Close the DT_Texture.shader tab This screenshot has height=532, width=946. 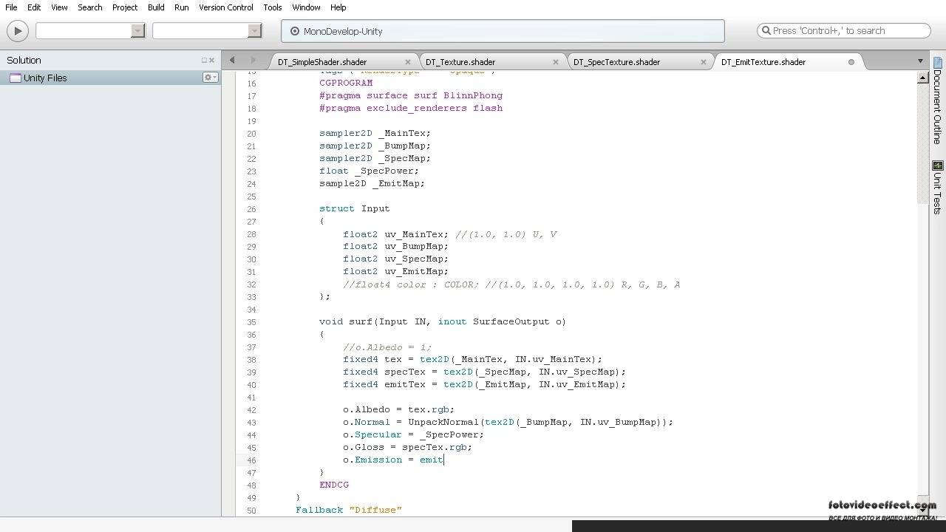(556, 62)
